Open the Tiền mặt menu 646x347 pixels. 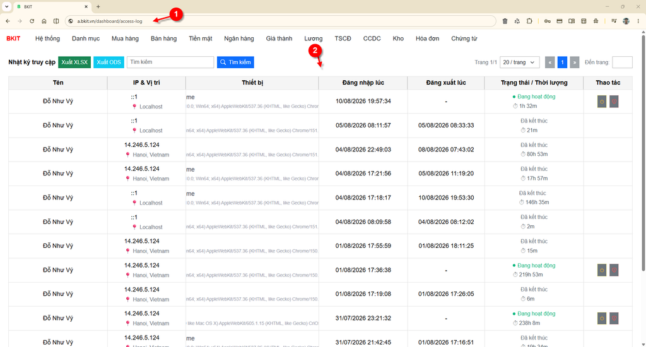(201, 38)
